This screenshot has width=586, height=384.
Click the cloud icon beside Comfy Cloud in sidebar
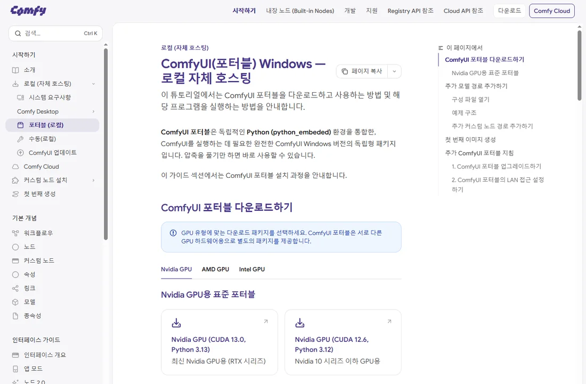click(15, 167)
